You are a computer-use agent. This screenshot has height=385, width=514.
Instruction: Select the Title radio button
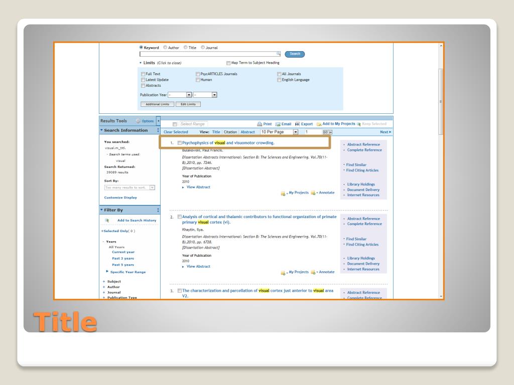[186, 47]
